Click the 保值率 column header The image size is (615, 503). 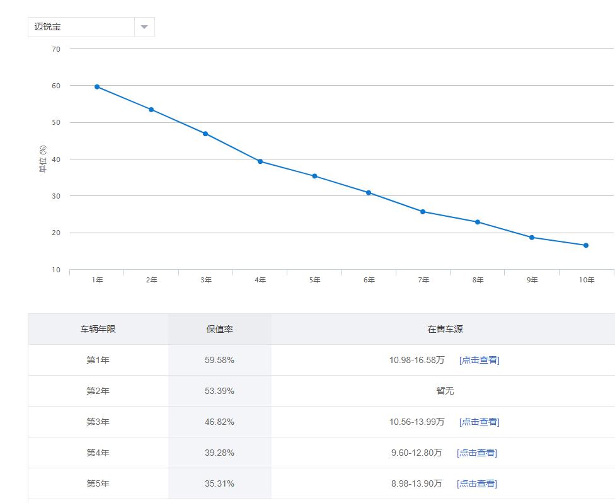tap(219, 329)
